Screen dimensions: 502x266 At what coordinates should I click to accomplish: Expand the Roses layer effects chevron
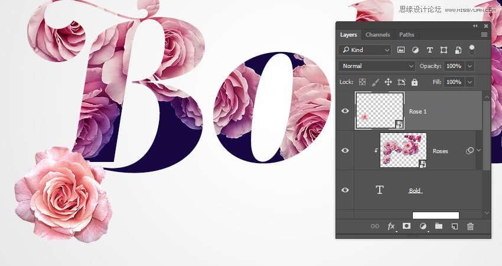tap(478, 150)
